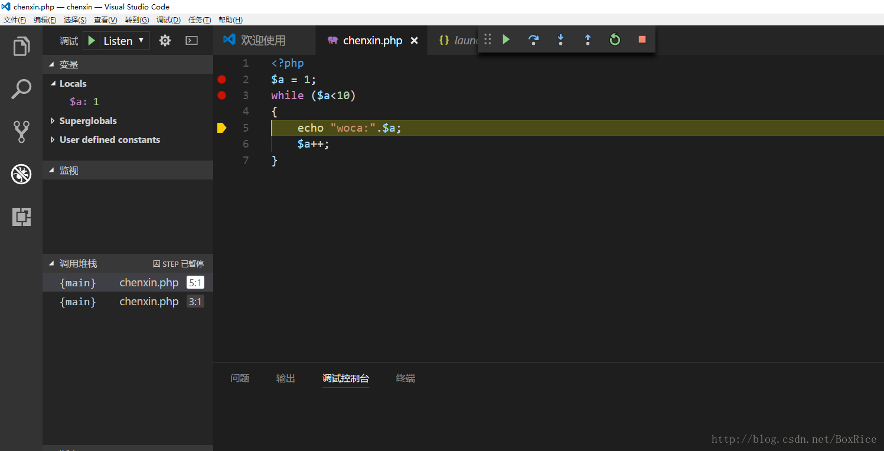
Task: Open the debug console icon
Action: tap(192, 41)
